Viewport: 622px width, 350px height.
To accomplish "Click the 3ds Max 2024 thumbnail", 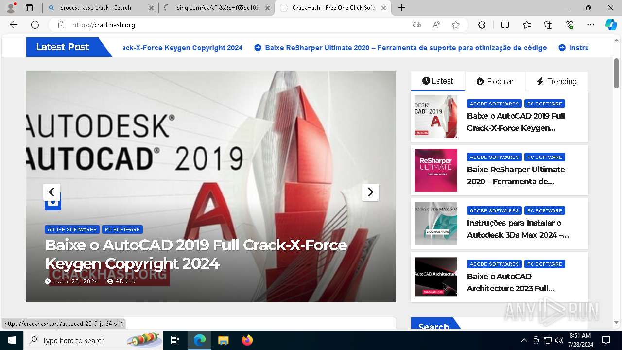I will tap(436, 224).
